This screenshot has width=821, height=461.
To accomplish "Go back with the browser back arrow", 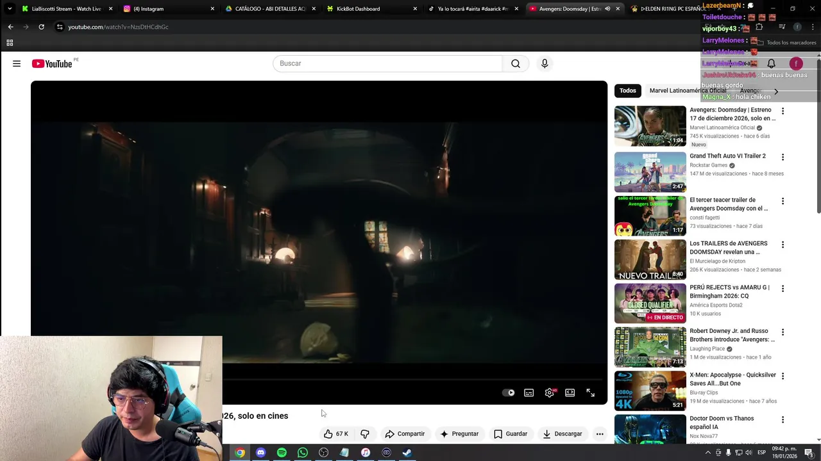I will pos(10,27).
